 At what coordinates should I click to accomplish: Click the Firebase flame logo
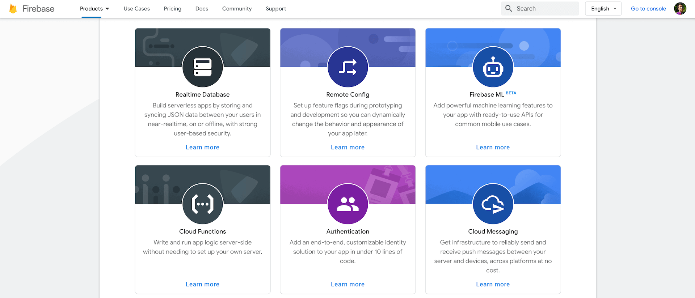(x=13, y=9)
